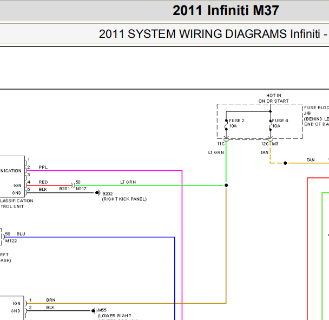The width and height of the screenshot is (329, 320).
Task: Click the B201/M117 connector symbol
Action: pyautogui.click(x=73, y=185)
